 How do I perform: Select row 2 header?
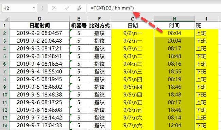pos(4,33)
